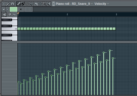
Task: Toggle the magnet snap-to-grid icon
Action: point(13,4)
